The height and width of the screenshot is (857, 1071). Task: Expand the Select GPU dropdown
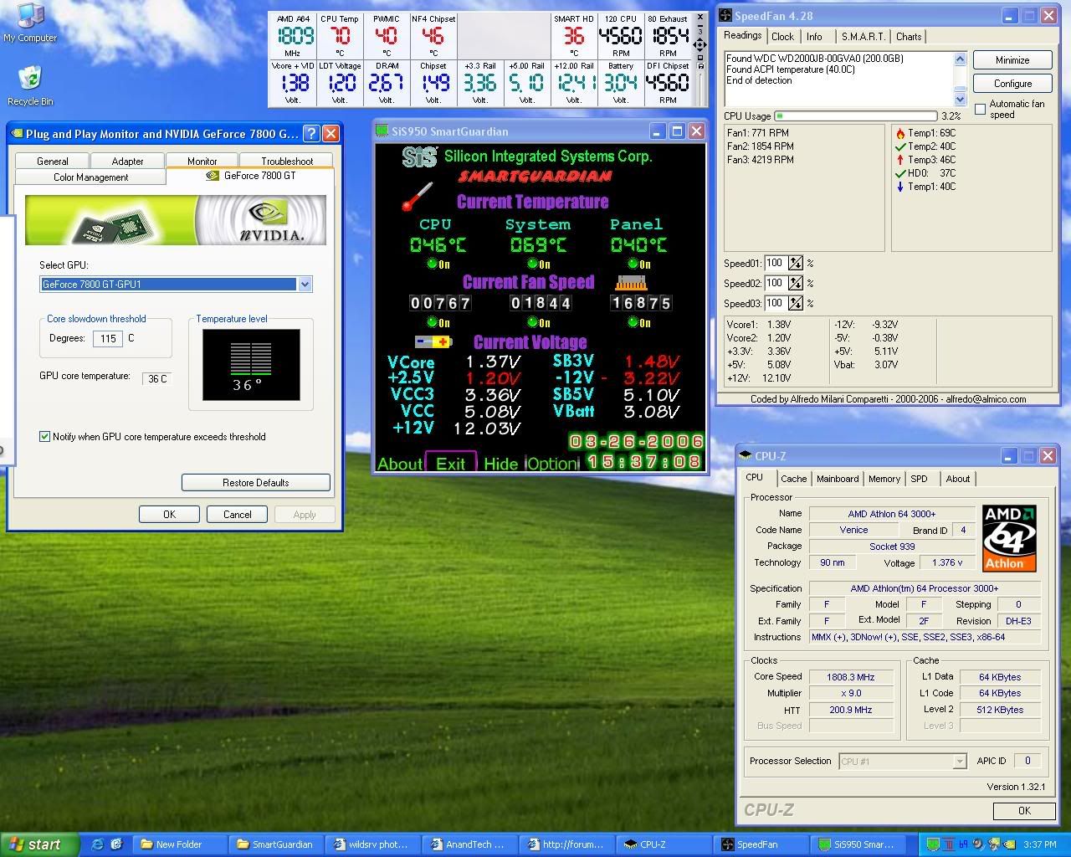tap(305, 285)
